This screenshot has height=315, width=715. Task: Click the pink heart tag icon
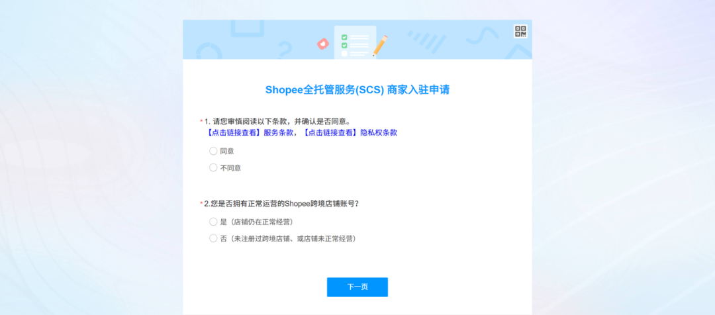tap(322, 44)
